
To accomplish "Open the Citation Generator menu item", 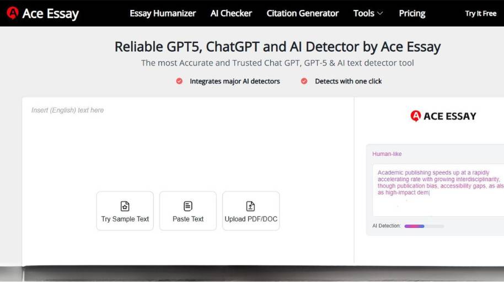I will point(302,13).
